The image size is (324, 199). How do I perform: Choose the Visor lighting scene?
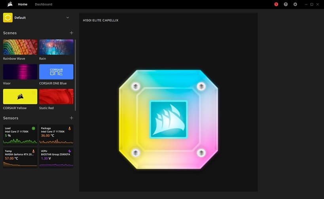tap(20, 72)
